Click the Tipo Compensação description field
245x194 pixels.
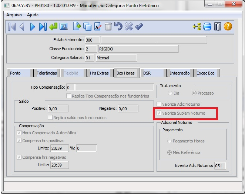point(114,88)
